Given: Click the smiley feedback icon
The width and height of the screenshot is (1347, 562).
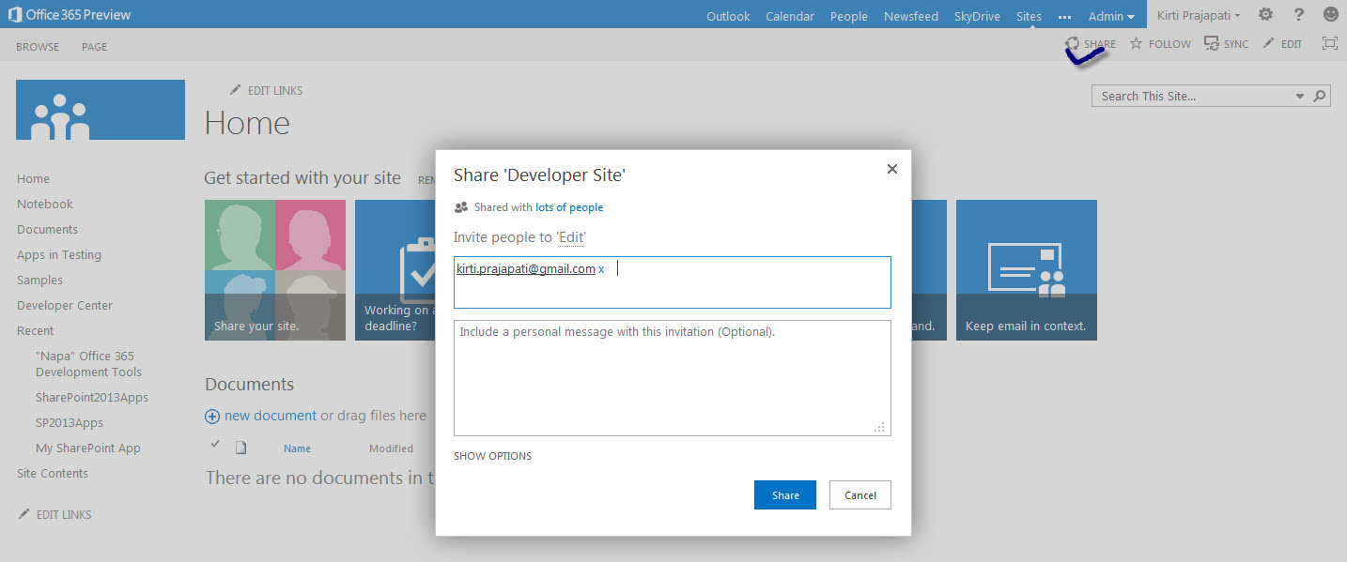Looking at the screenshot, I should (1330, 15).
